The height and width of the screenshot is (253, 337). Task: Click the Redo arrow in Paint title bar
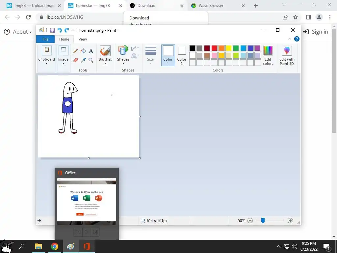point(67,30)
